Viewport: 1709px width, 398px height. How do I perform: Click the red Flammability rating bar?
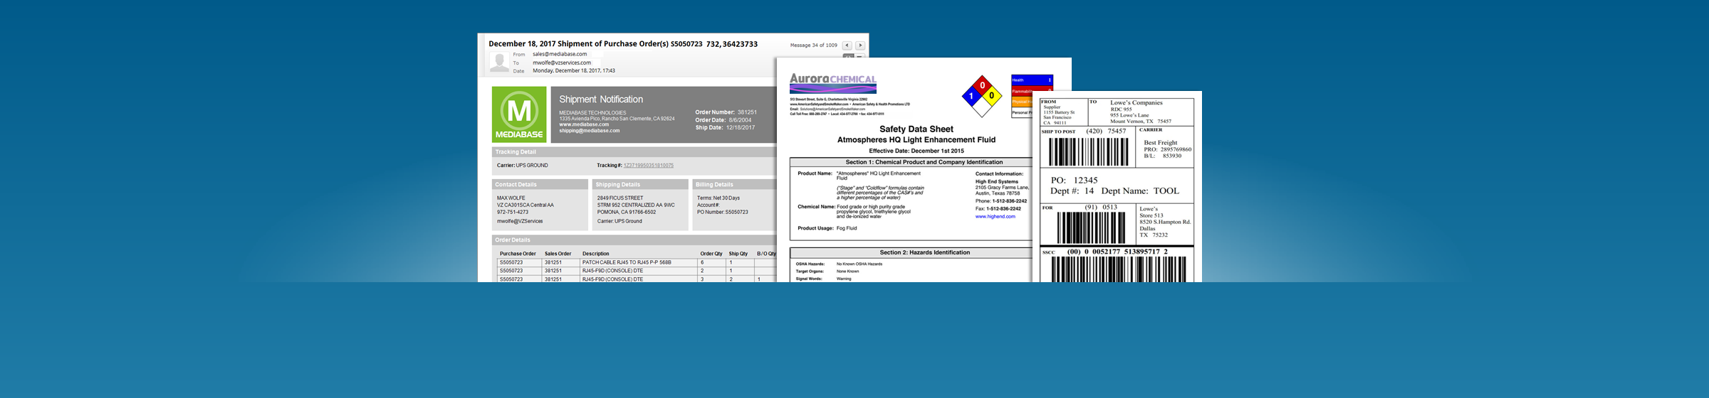tap(1032, 91)
